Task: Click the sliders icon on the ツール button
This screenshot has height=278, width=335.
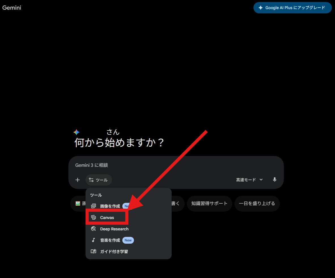Action: pyautogui.click(x=91, y=180)
